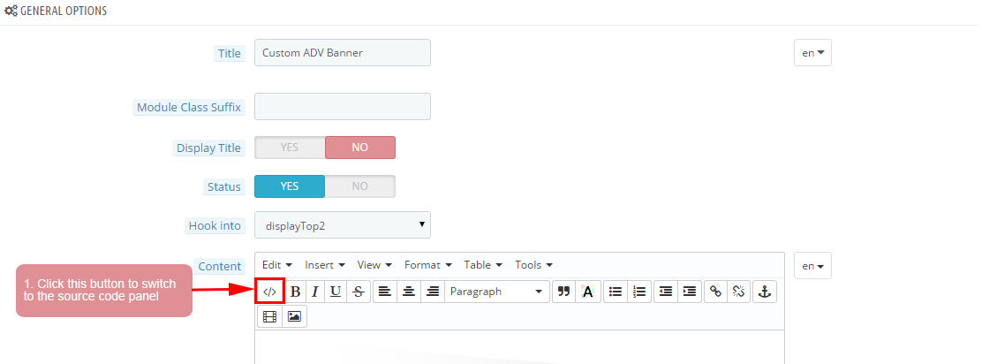Insert a hyperlink with the link icon
The height and width of the screenshot is (364, 982).
[715, 292]
